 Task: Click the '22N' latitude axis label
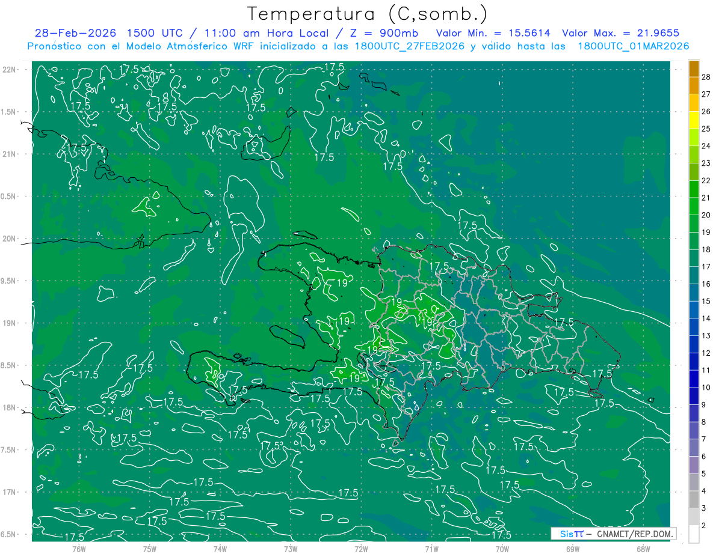pyautogui.click(x=10, y=70)
